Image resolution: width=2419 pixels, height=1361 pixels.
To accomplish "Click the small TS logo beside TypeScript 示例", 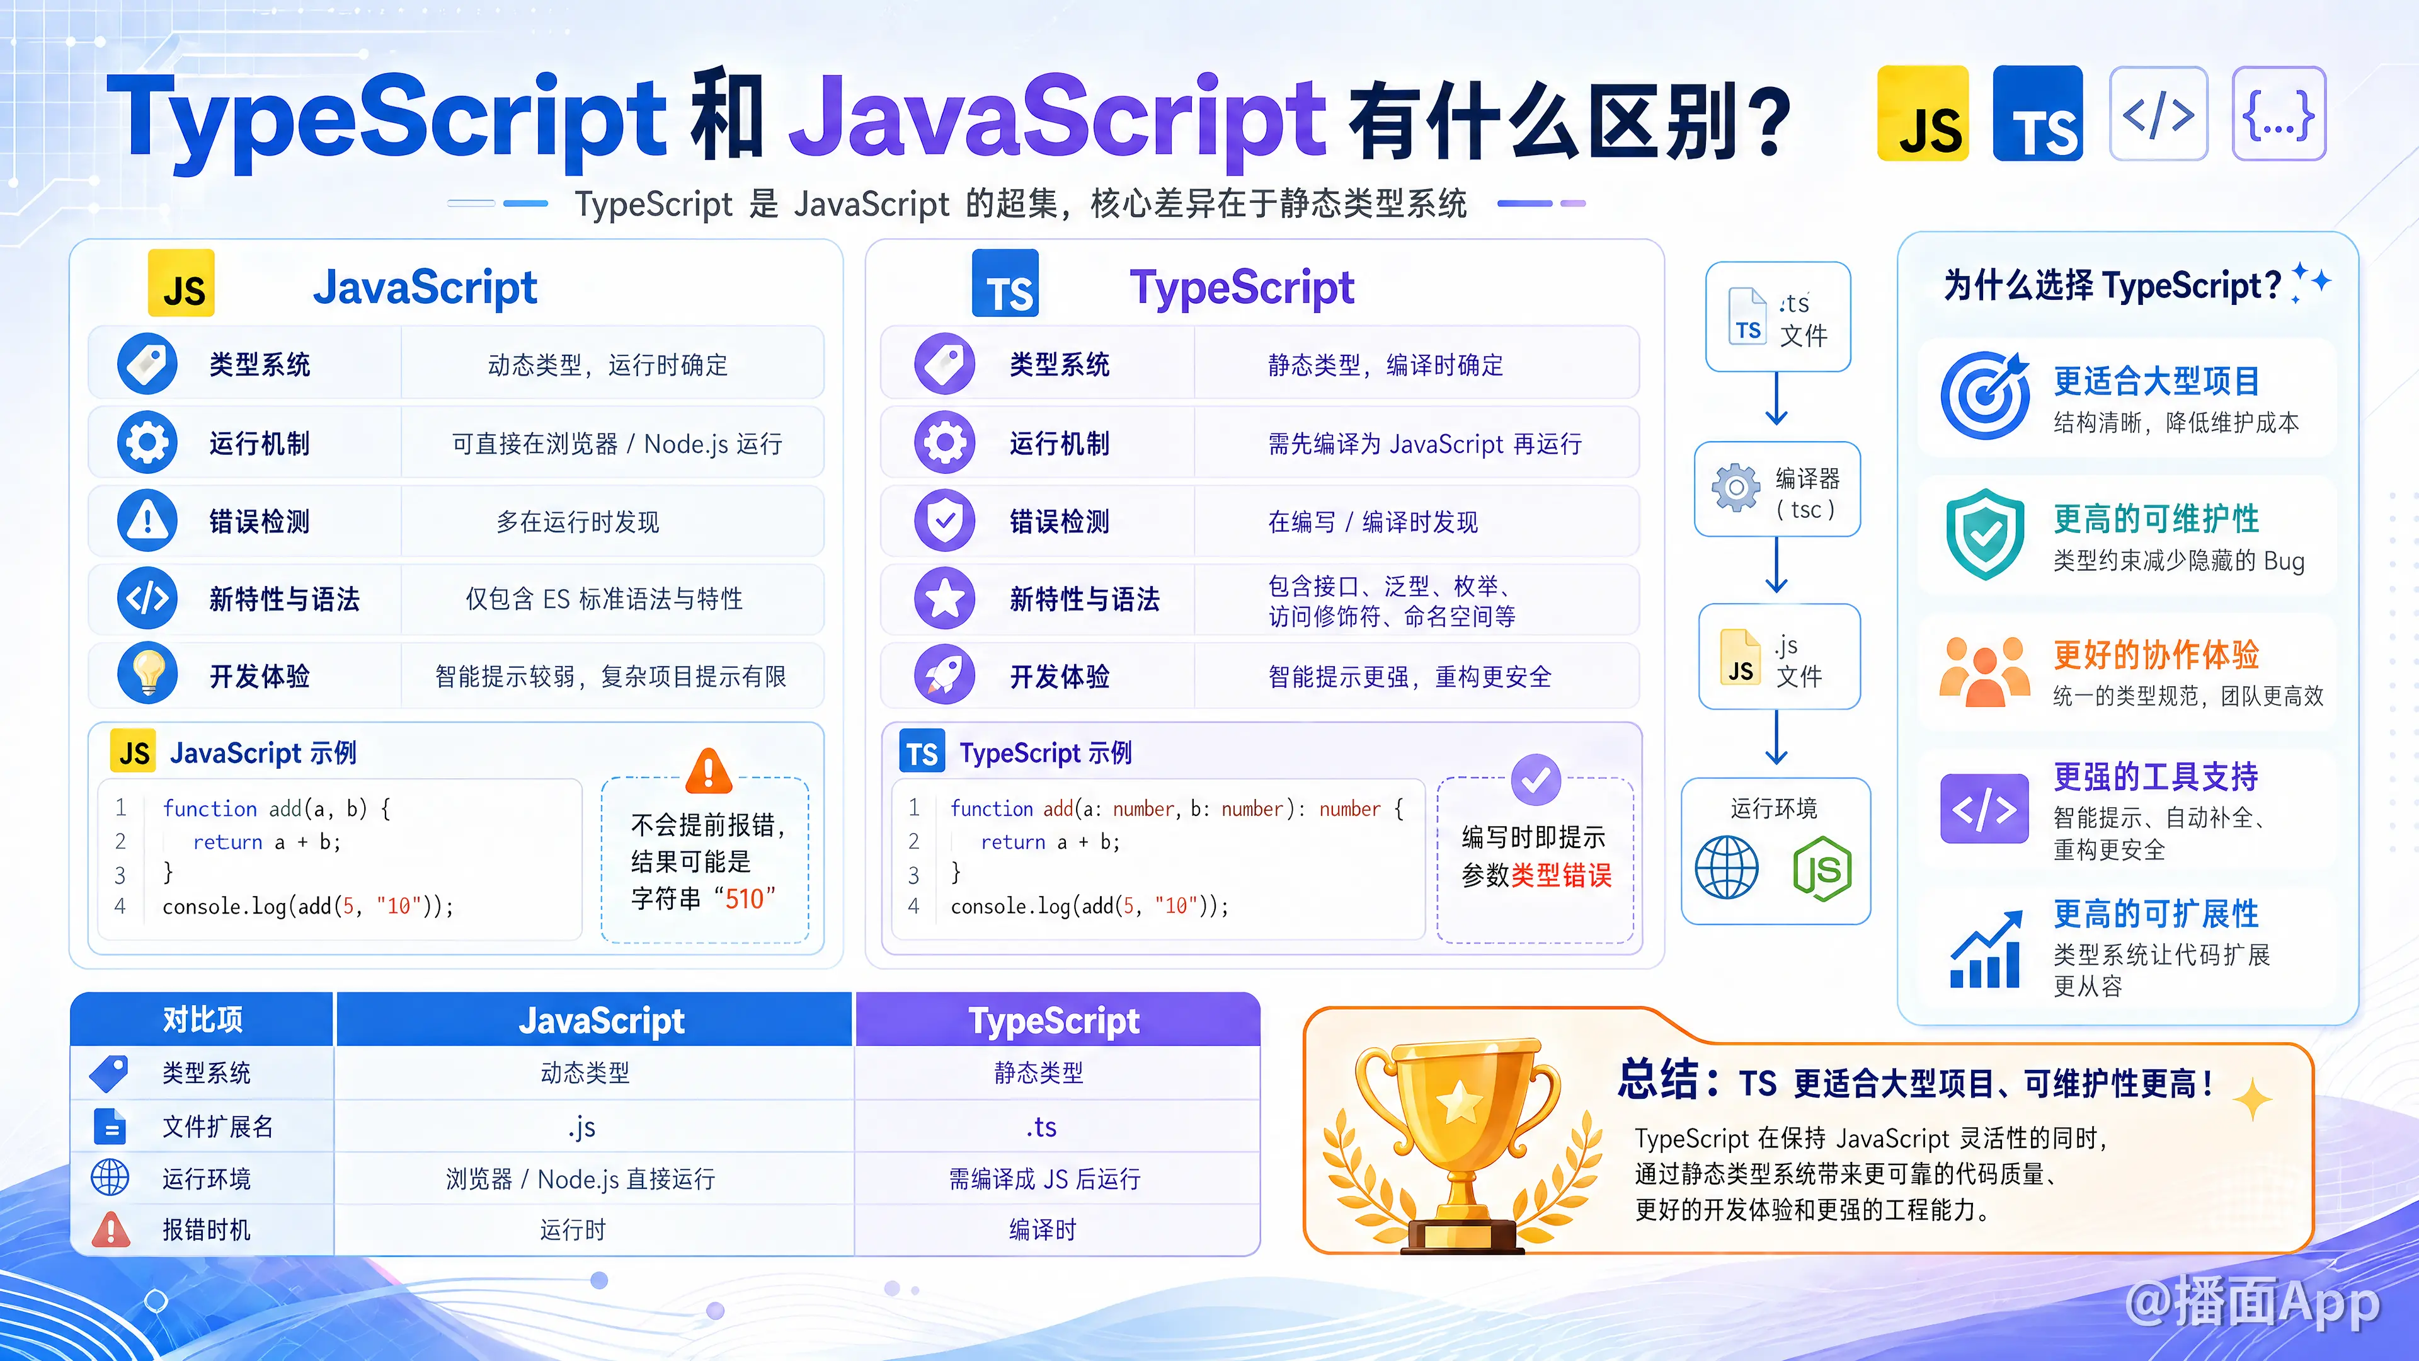I will pos(922,752).
